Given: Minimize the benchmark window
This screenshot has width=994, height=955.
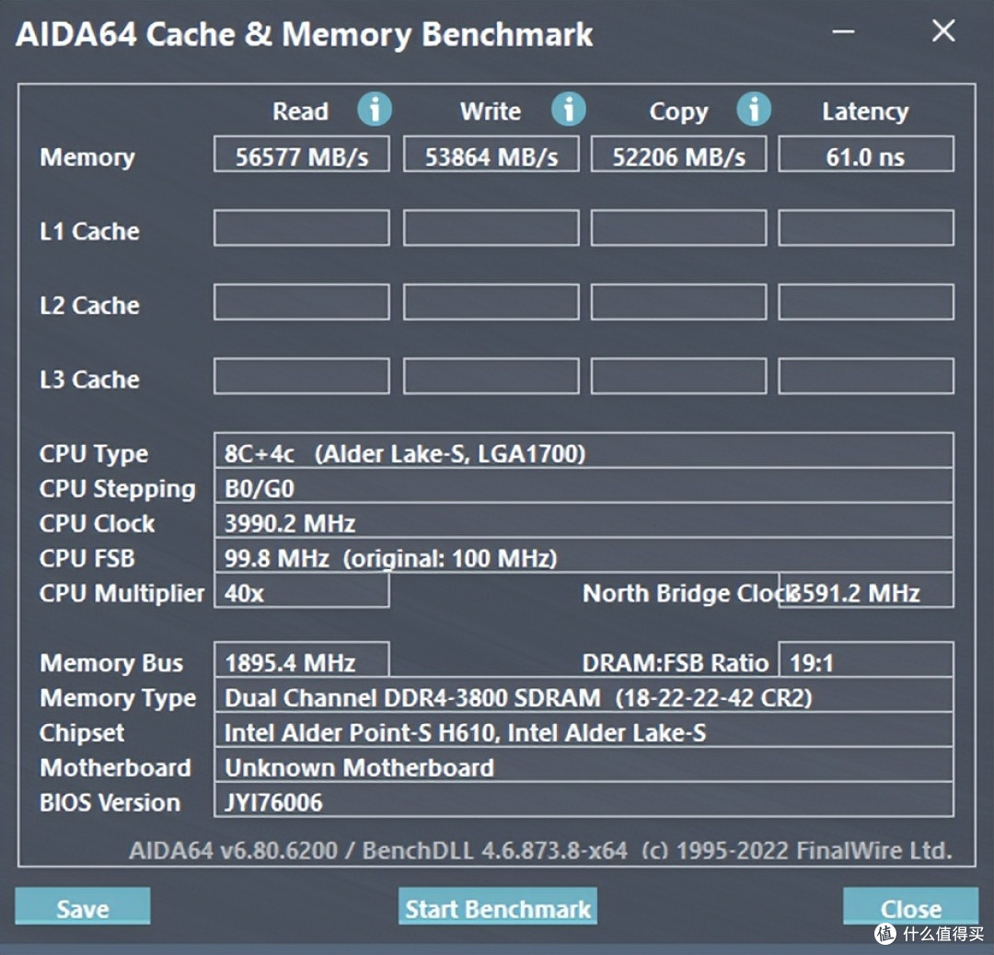Looking at the screenshot, I should [x=846, y=33].
